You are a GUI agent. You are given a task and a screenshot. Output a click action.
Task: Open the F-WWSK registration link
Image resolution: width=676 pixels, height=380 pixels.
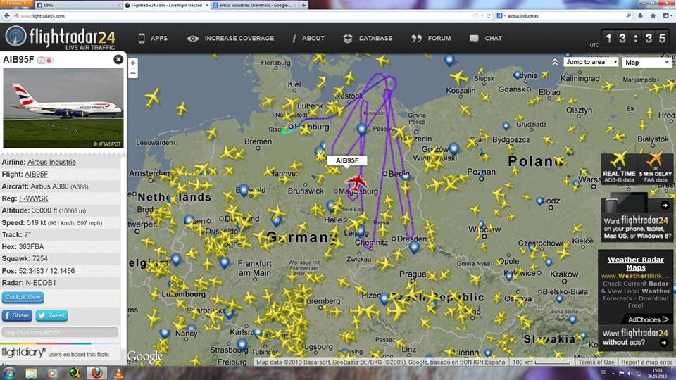[34, 198]
